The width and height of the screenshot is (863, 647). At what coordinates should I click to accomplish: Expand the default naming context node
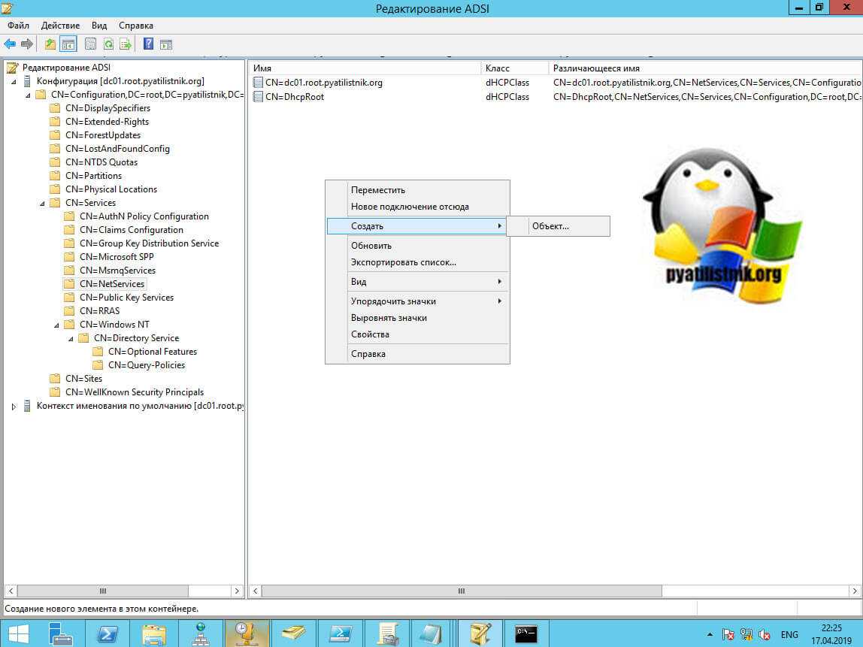pos(14,407)
